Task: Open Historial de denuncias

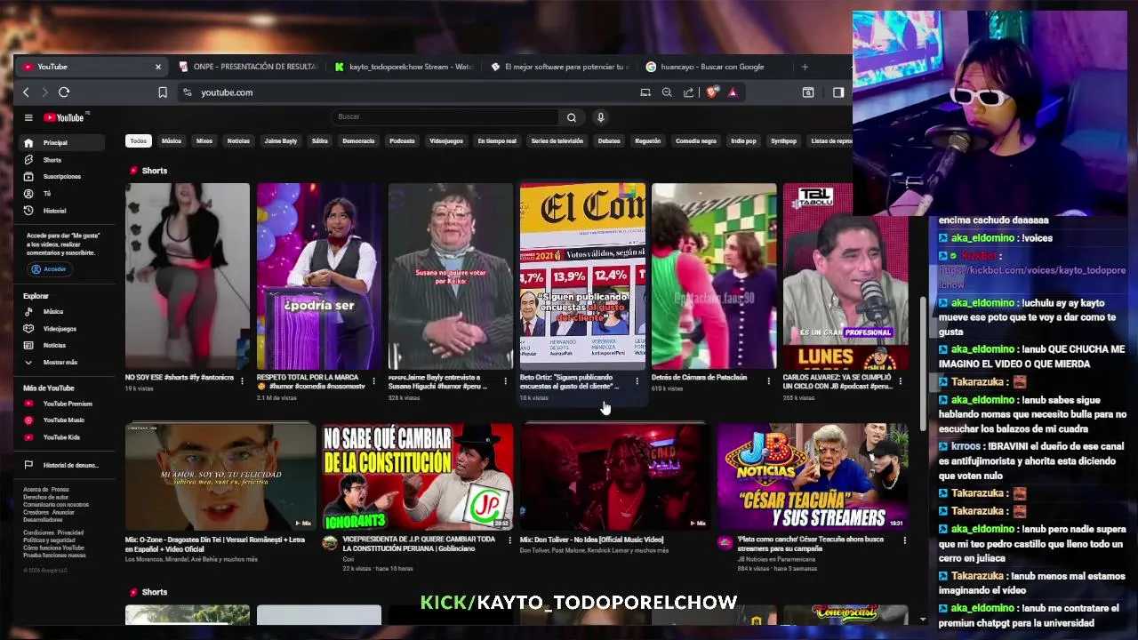Action: coord(62,465)
